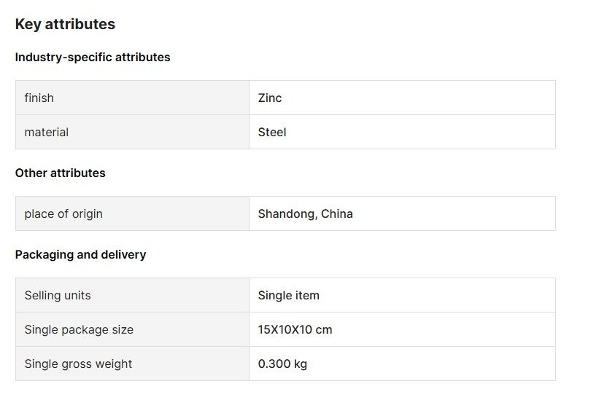Select the Zinc finish value
Screen dimensions: 599x397
(x=270, y=98)
